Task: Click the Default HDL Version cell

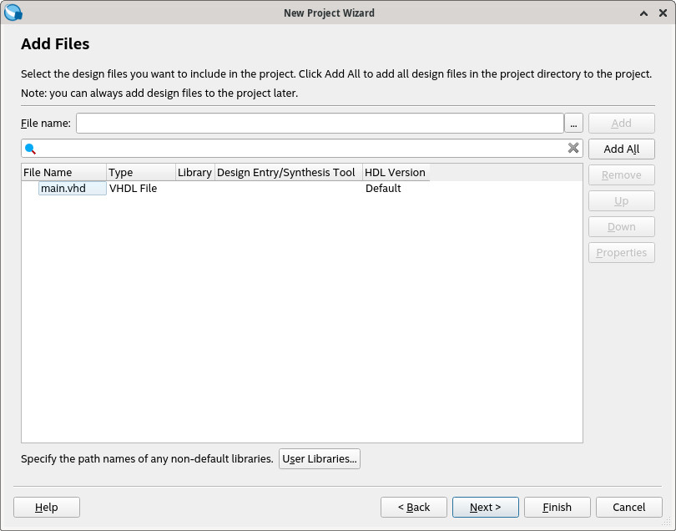Action: 383,189
